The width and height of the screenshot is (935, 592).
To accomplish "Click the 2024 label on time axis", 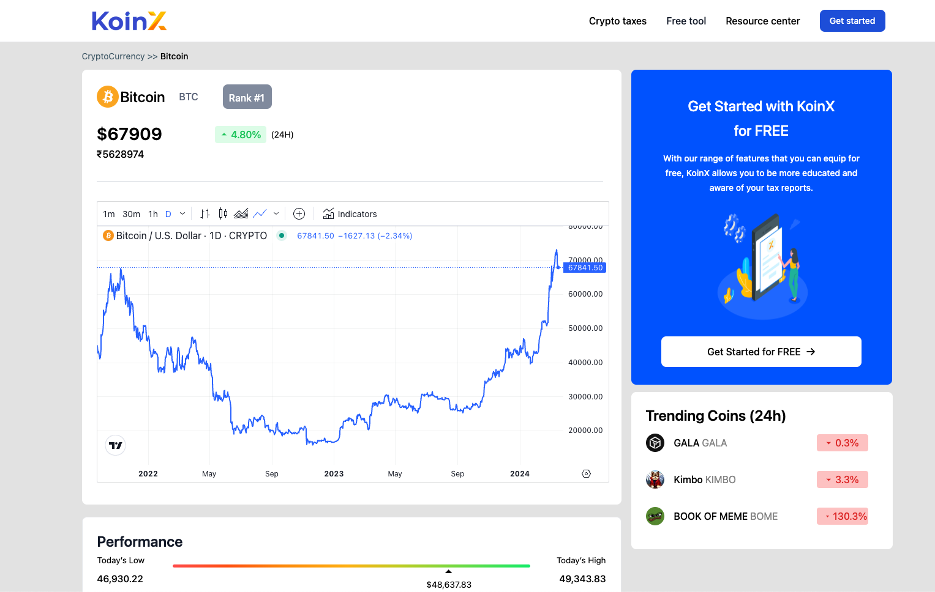I will tap(520, 474).
